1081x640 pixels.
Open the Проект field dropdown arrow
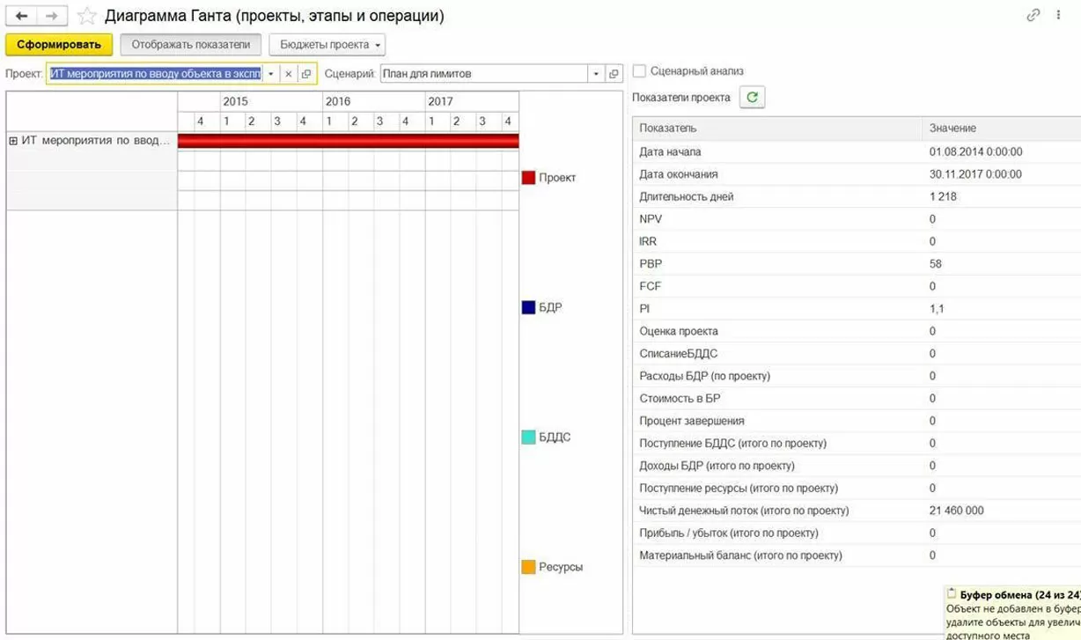point(271,74)
